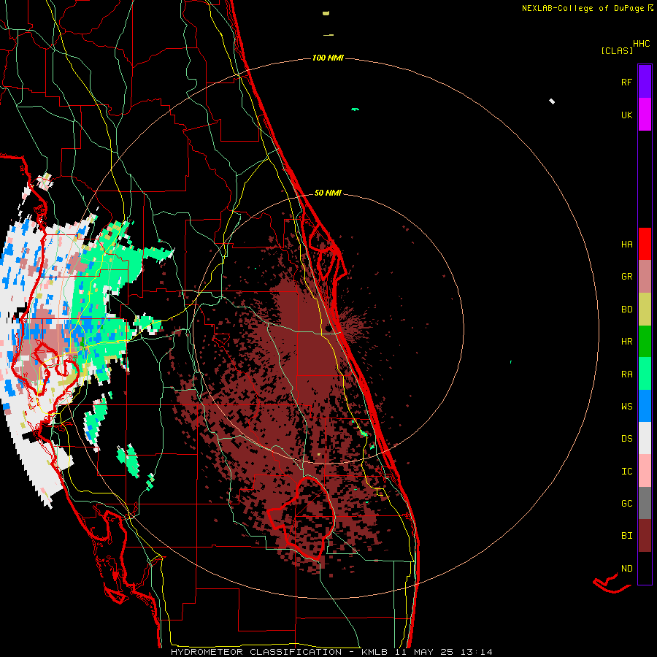Click the 100 NMI range ring label
Screen dimensions: 657x657
[328, 58]
